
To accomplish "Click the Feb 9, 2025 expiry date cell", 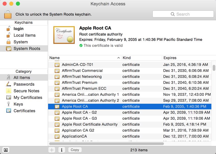I will coord(184,124).
